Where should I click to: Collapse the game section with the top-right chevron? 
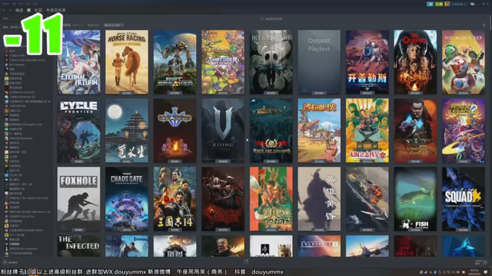point(484,25)
